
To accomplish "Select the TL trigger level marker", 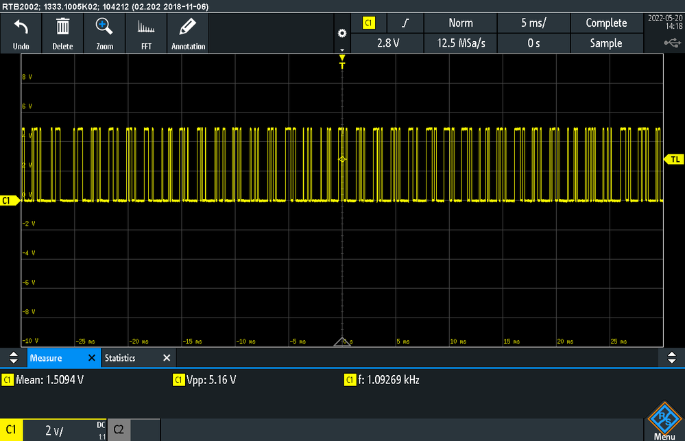I will 673,159.
